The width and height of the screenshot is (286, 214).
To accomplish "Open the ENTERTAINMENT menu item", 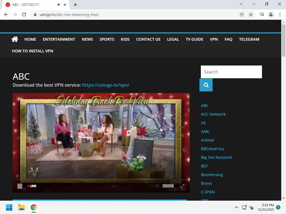I will (x=59, y=39).
